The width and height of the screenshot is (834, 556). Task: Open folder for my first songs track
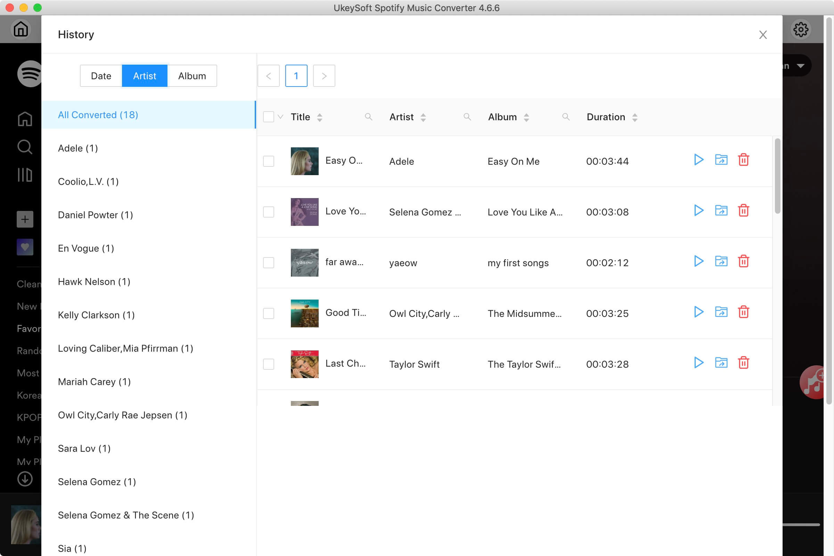pos(721,261)
